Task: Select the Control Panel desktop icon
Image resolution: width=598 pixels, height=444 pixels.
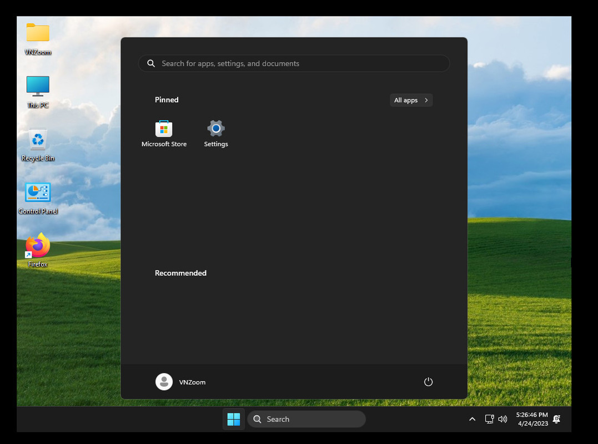Action: point(38,198)
